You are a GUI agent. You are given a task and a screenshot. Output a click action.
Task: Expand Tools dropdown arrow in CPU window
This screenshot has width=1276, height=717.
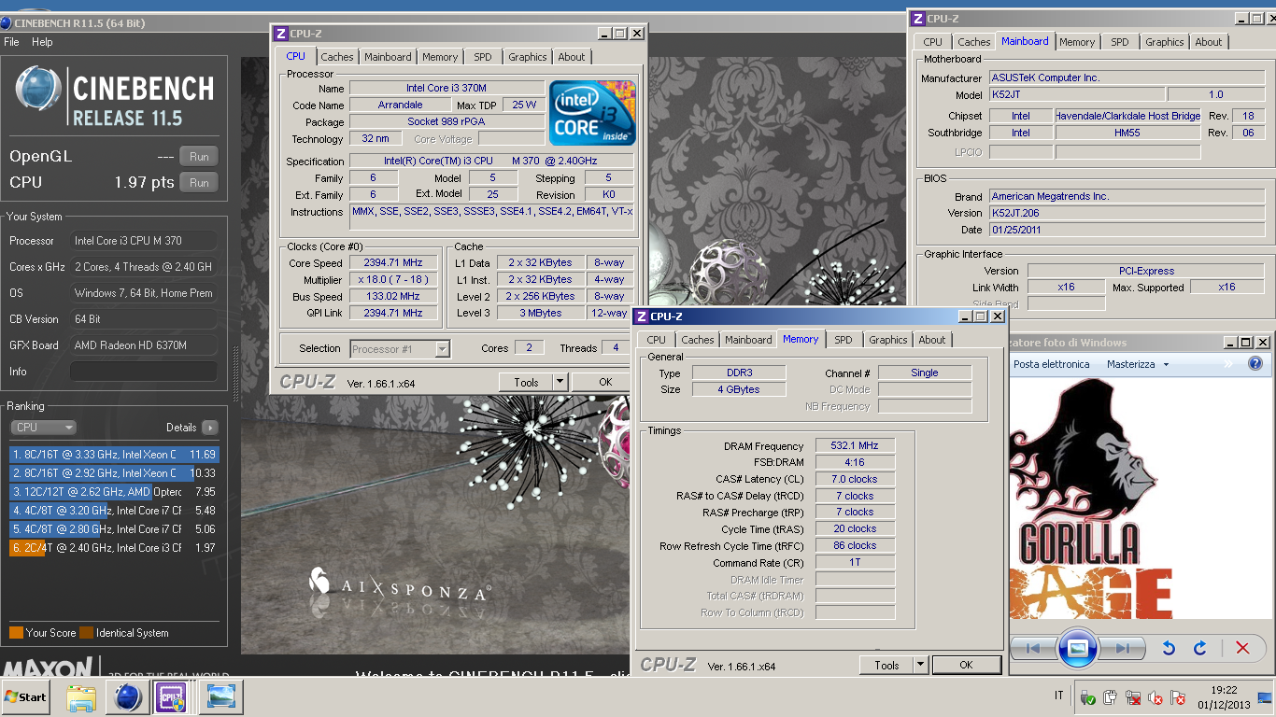click(x=560, y=382)
